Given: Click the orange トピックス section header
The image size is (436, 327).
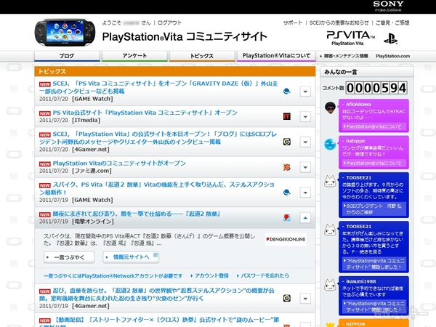Looking at the screenshot, I should pos(175,71).
